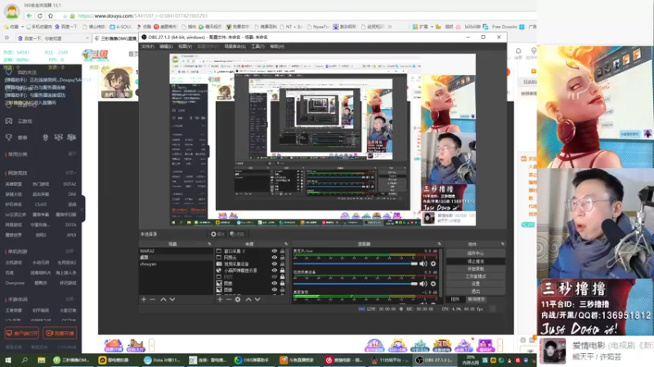Open the 编辑(E) menu in OBS

(166, 46)
